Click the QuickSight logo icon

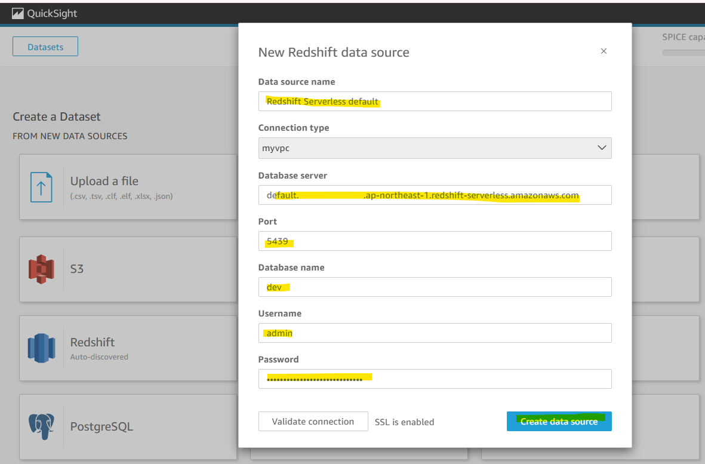pyautogui.click(x=17, y=14)
